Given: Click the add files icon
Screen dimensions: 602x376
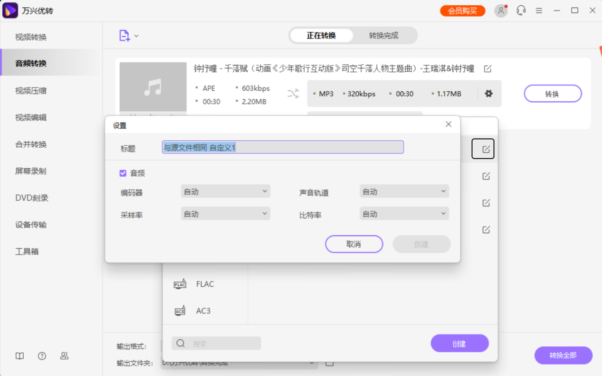Looking at the screenshot, I should click(125, 35).
